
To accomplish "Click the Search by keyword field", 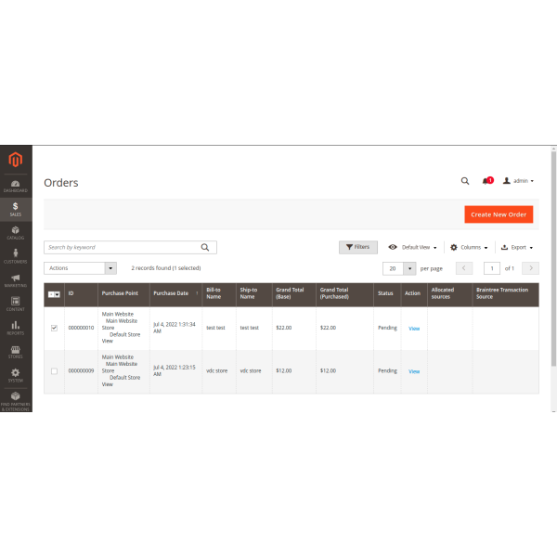I will tap(121, 248).
